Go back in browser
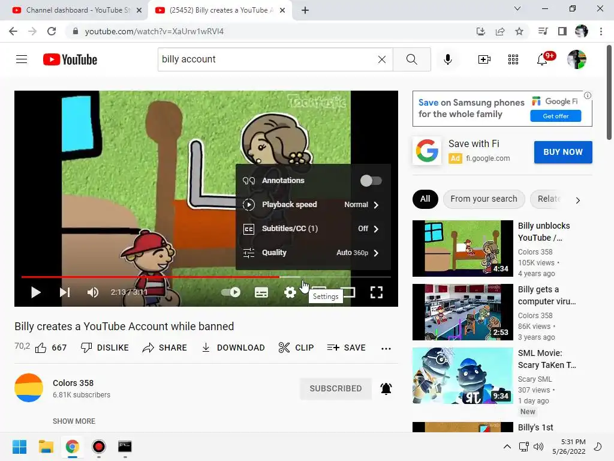 point(13,31)
